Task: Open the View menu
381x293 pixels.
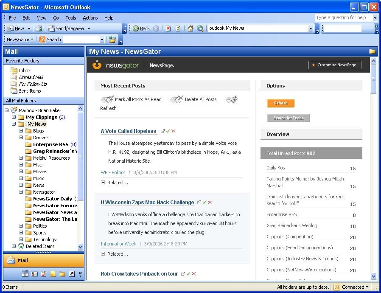Action: (42, 18)
